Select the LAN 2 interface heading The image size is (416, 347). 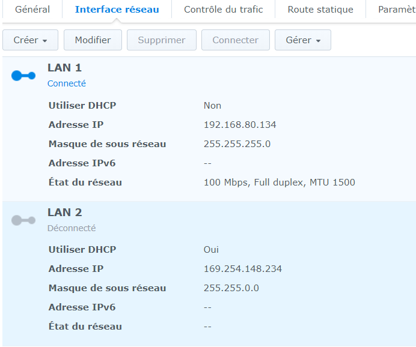pyautogui.click(x=64, y=213)
